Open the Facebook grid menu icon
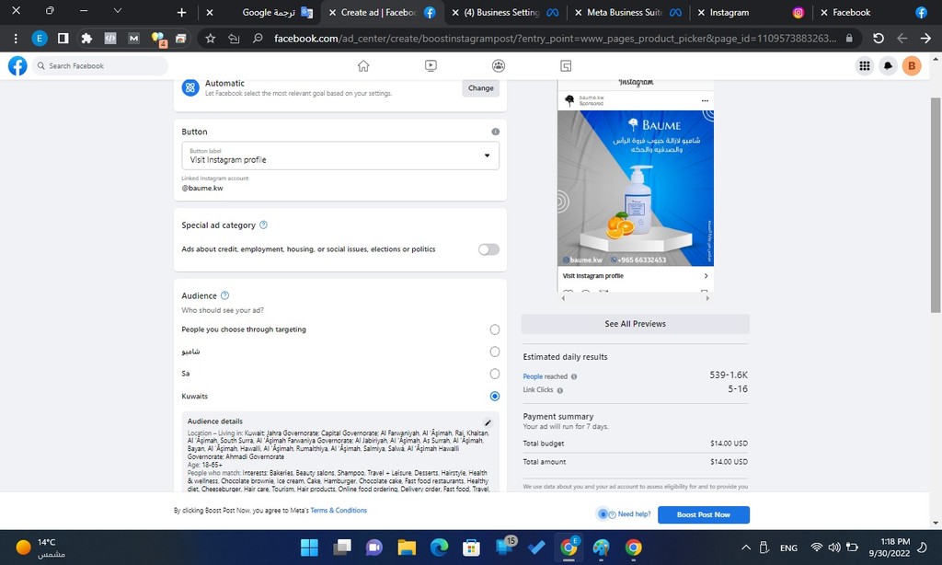The width and height of the screenshot is (942, 565). [865, 65]
